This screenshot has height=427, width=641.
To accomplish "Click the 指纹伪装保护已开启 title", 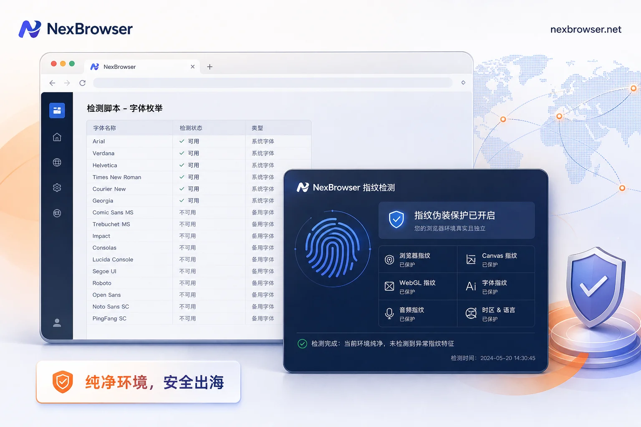I will tap(455, 216).
